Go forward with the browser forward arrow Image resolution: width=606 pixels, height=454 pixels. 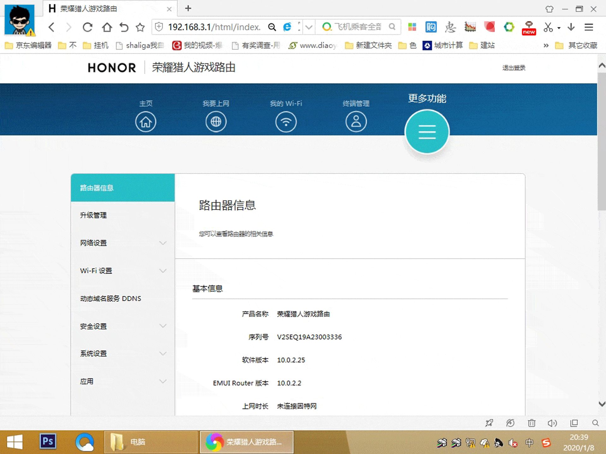tap(68, 27)
